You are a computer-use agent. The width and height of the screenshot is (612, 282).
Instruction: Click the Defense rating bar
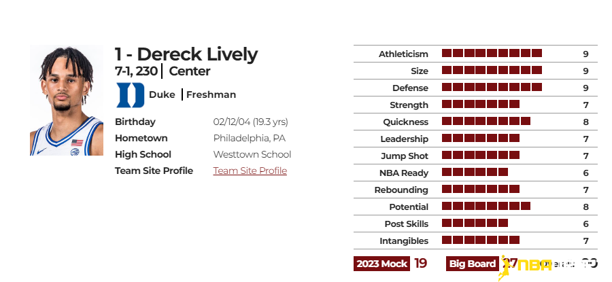click(x=492, y=88)
